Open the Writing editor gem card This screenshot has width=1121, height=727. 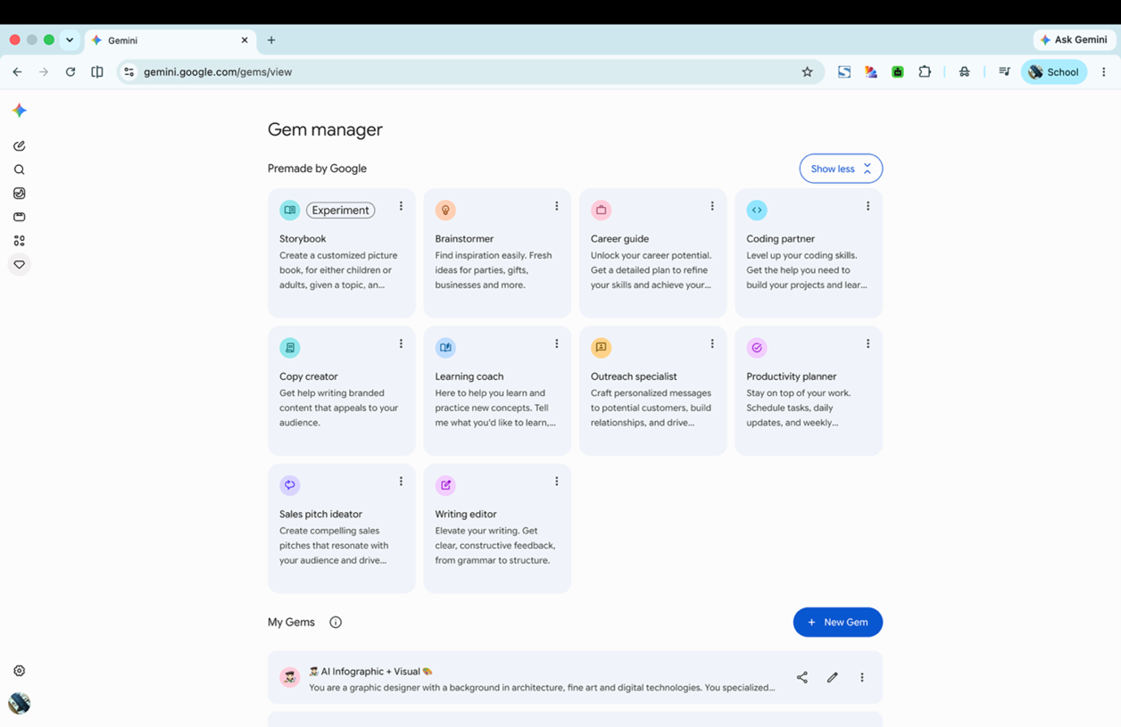pyautogui.click(x=497, y=528)
